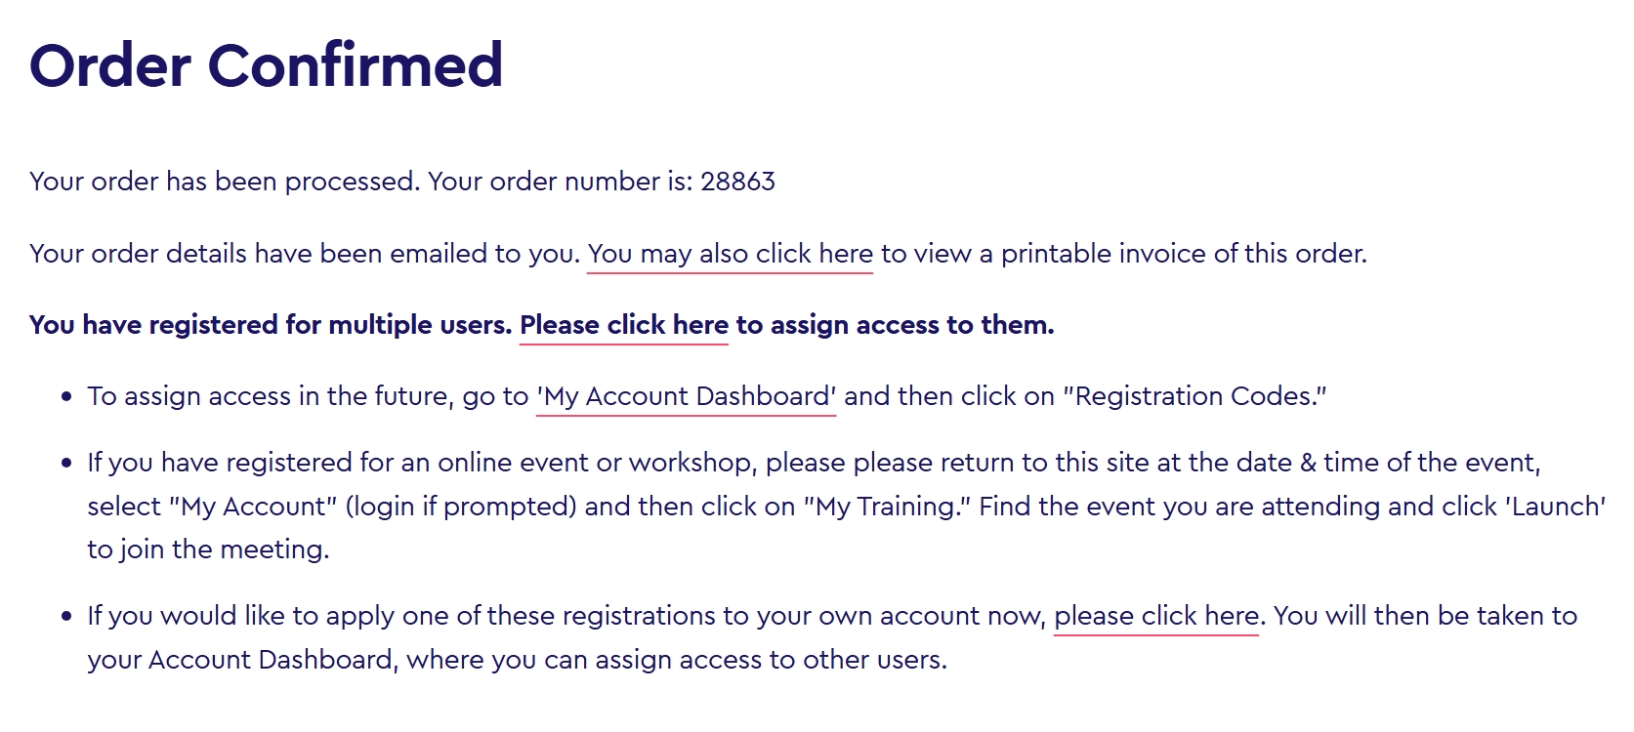Click the order number 28863

tap(737, 182)
